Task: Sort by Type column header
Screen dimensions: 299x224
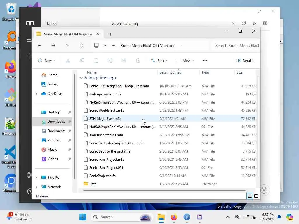Action: click(205, 72)
